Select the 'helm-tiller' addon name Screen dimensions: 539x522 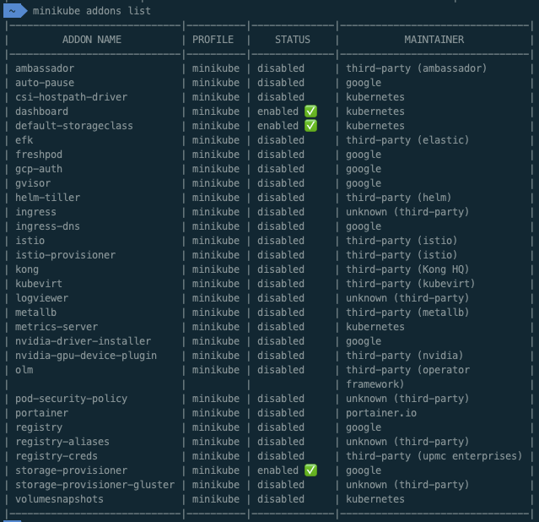coord(48,198)
